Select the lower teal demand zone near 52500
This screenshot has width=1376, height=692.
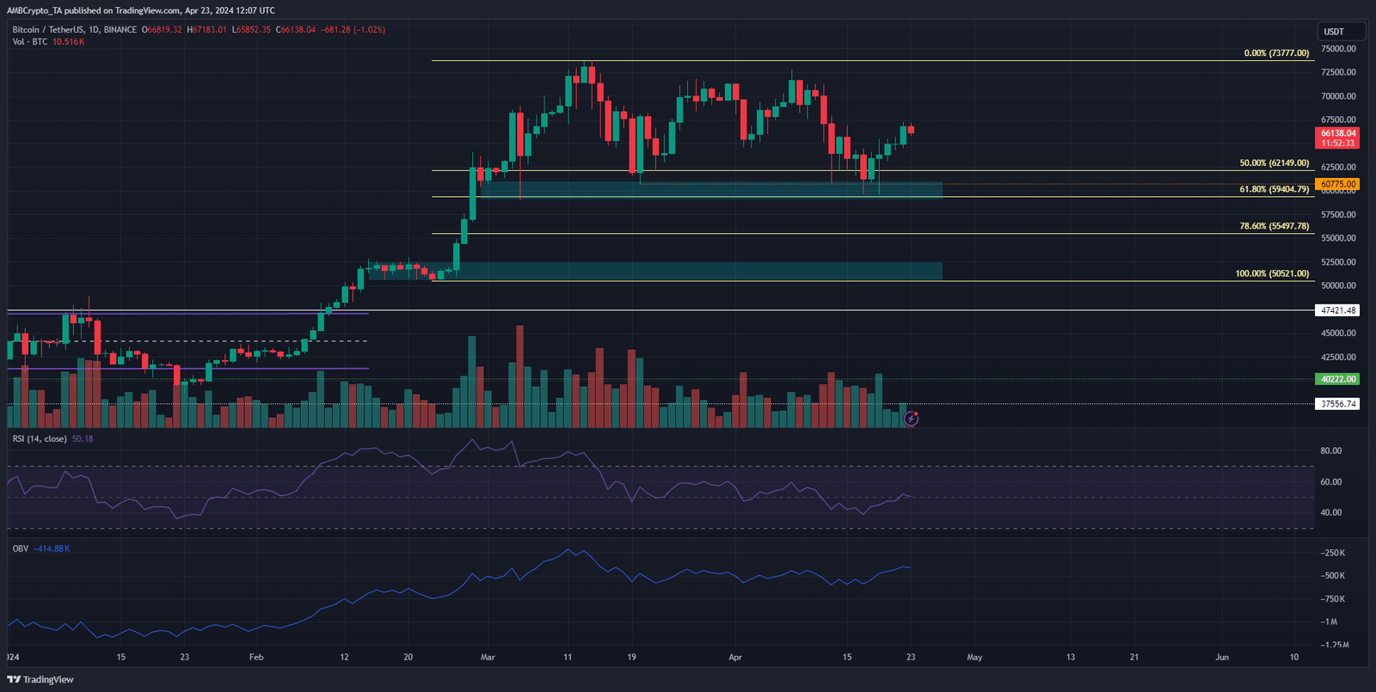(655, 271)
